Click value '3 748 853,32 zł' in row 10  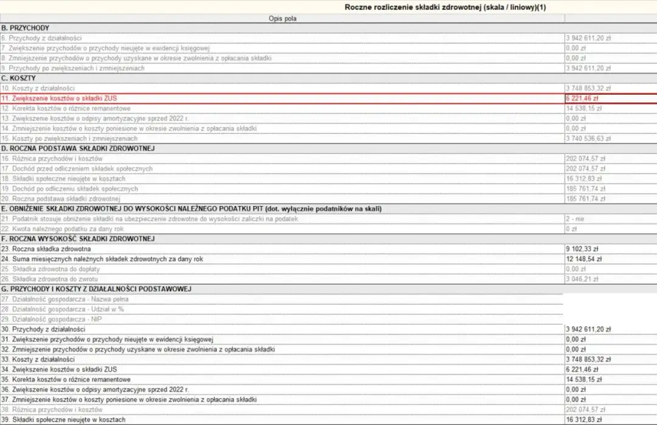(588, 88)
